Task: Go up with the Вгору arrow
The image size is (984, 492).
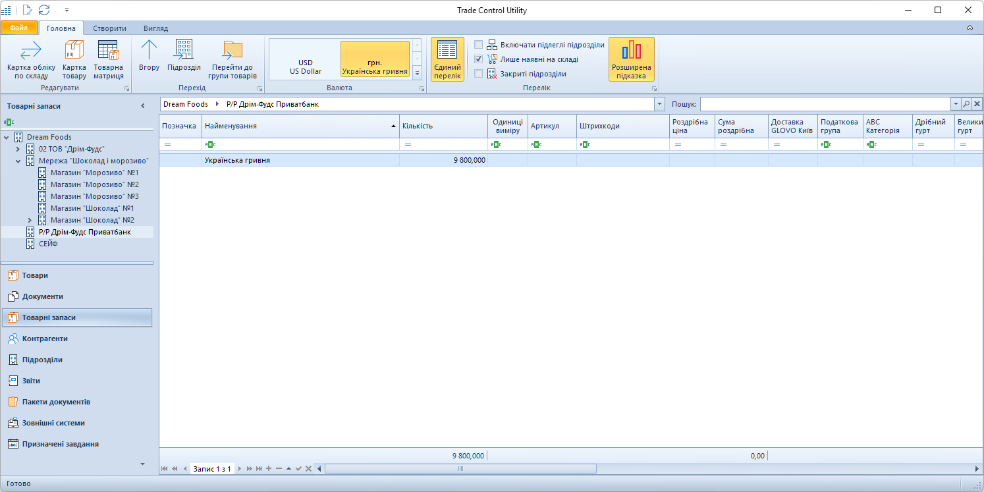Action: click(x=150, y=55)
